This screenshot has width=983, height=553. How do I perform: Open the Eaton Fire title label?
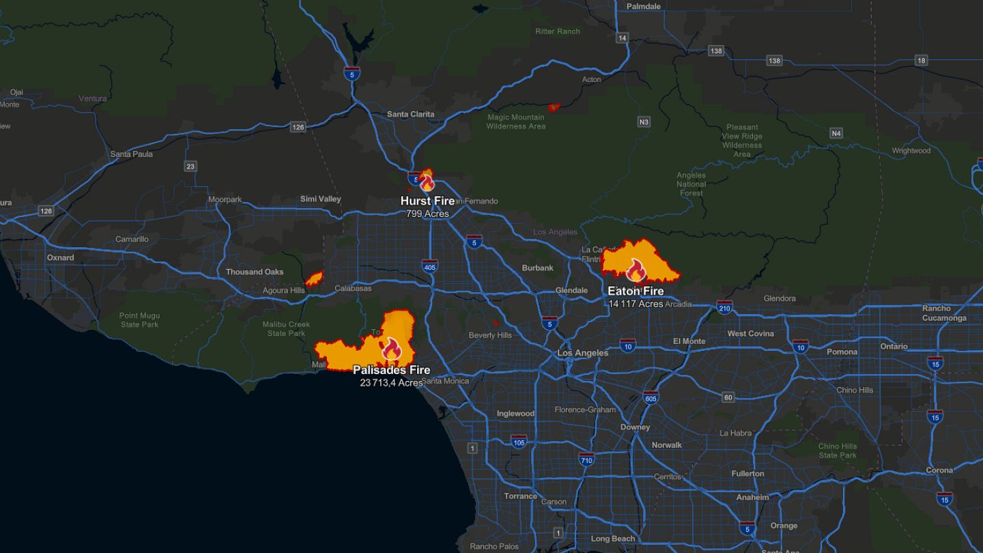(636, 292)
